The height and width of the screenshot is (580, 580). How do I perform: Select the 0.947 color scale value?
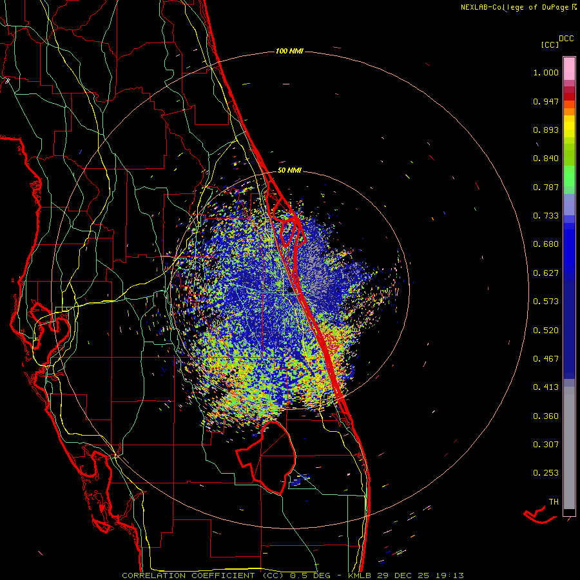[546, 101]
